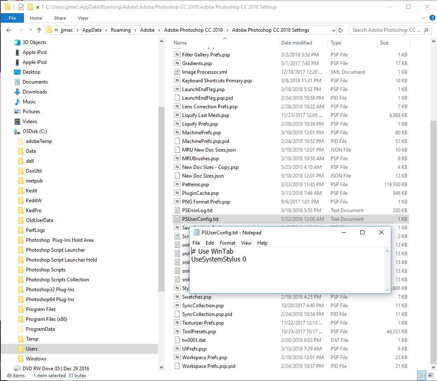Select PSErrorLog.txt file icon

click(177, 210)
